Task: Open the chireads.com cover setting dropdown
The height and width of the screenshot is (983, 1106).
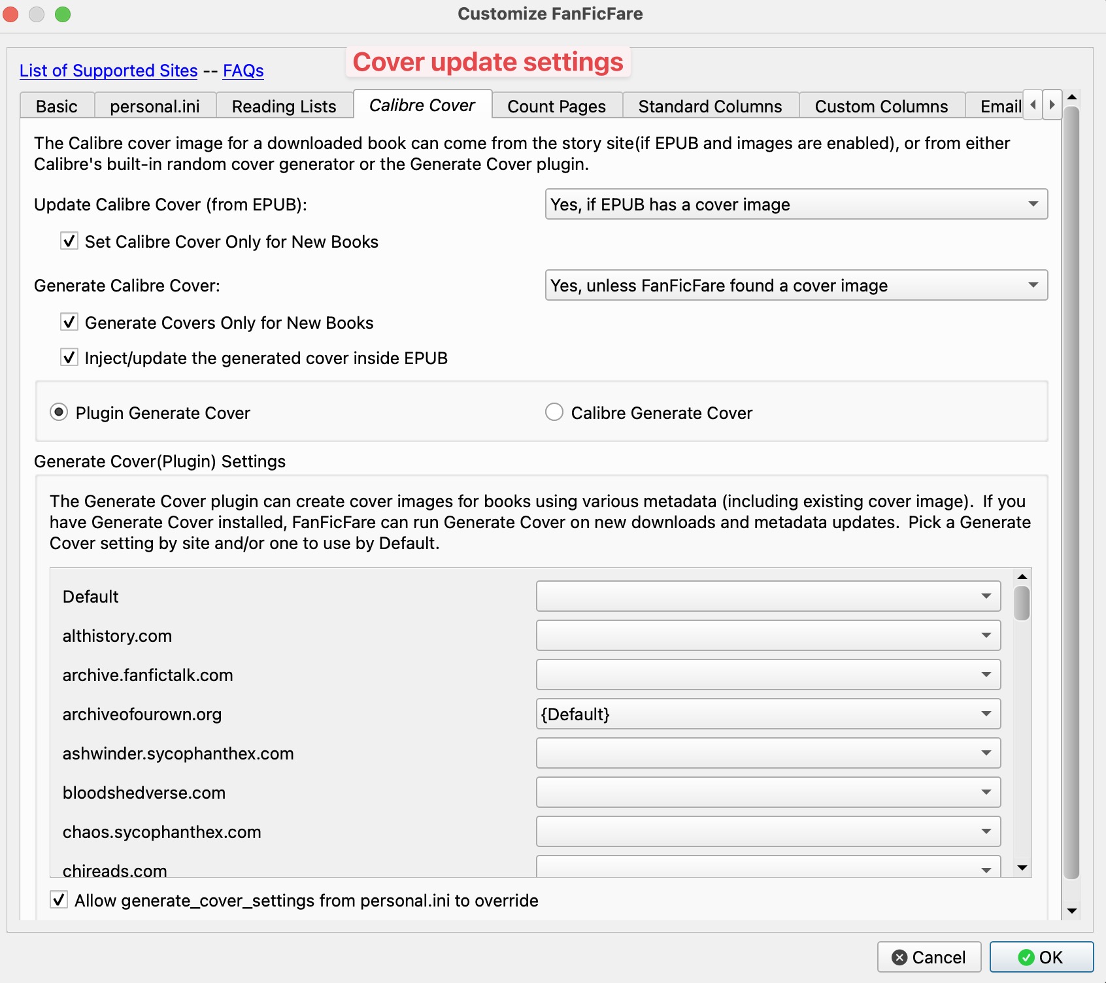Action: (768, 867)
